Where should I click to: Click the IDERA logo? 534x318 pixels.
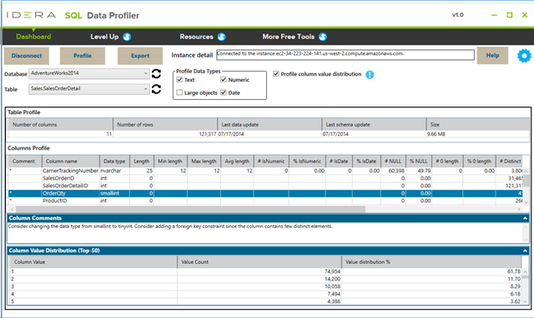[x=31, y=15]
